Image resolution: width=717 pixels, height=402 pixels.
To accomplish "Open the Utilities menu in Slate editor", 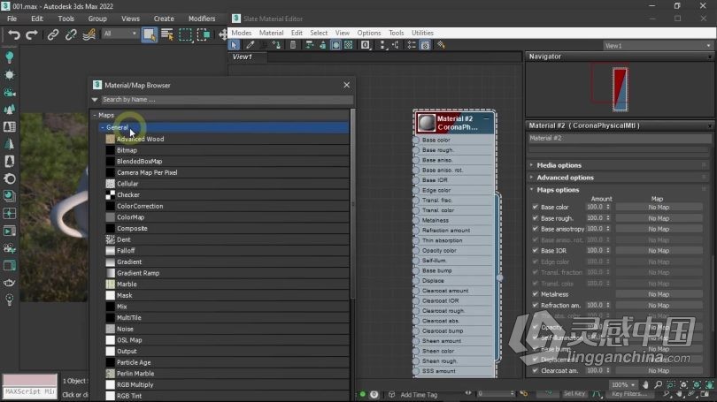I will pos(422,33).
